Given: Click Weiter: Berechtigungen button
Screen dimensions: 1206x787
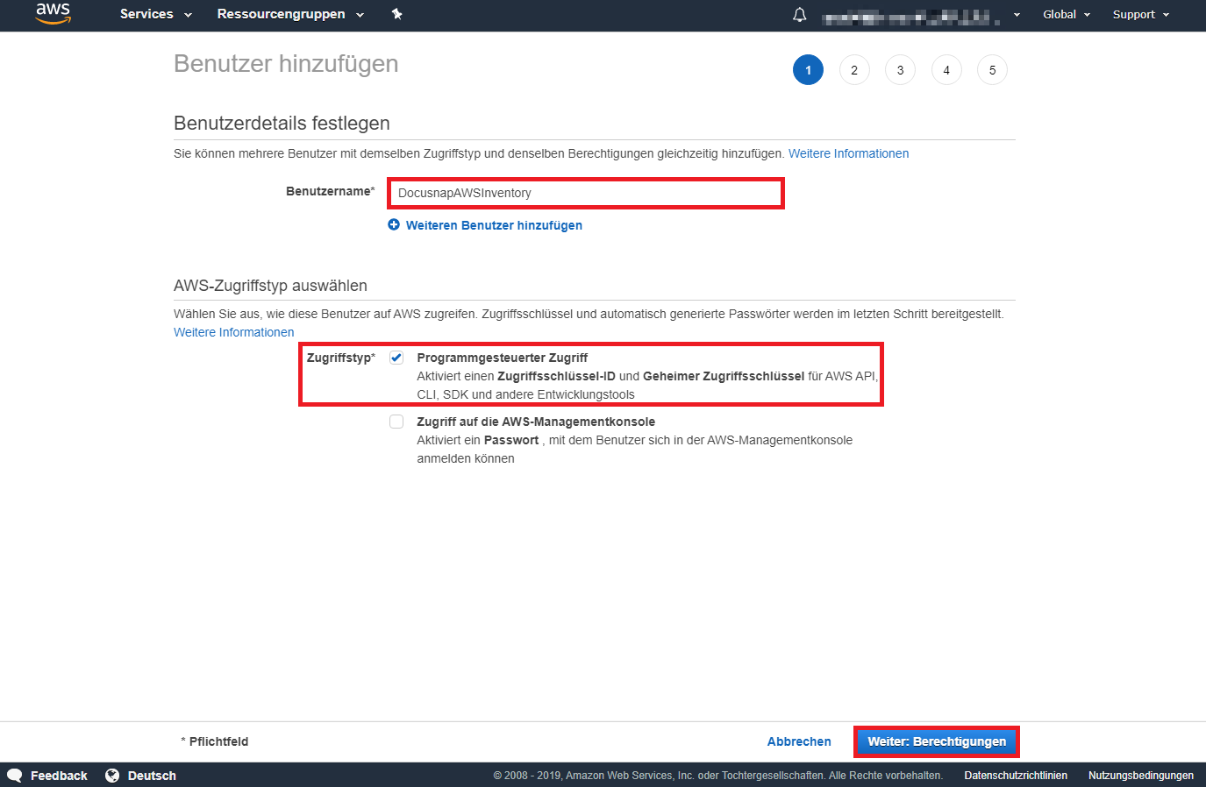Looking at the screenshot, I should point(937,741).
